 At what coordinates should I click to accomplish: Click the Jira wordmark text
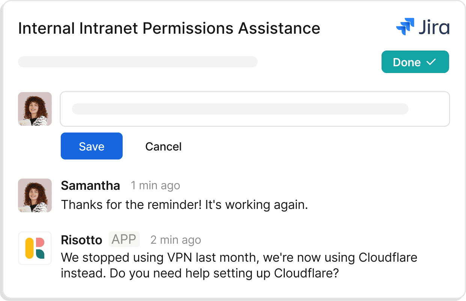tap(434, 28)
